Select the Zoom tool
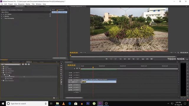189x106 pixels. (x=61, y=84)
